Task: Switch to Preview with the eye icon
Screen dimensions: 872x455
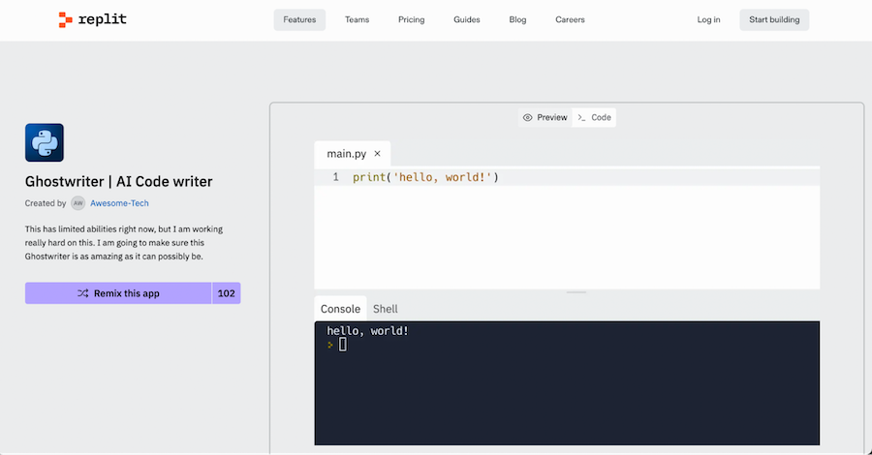Action: click(545, 118)
